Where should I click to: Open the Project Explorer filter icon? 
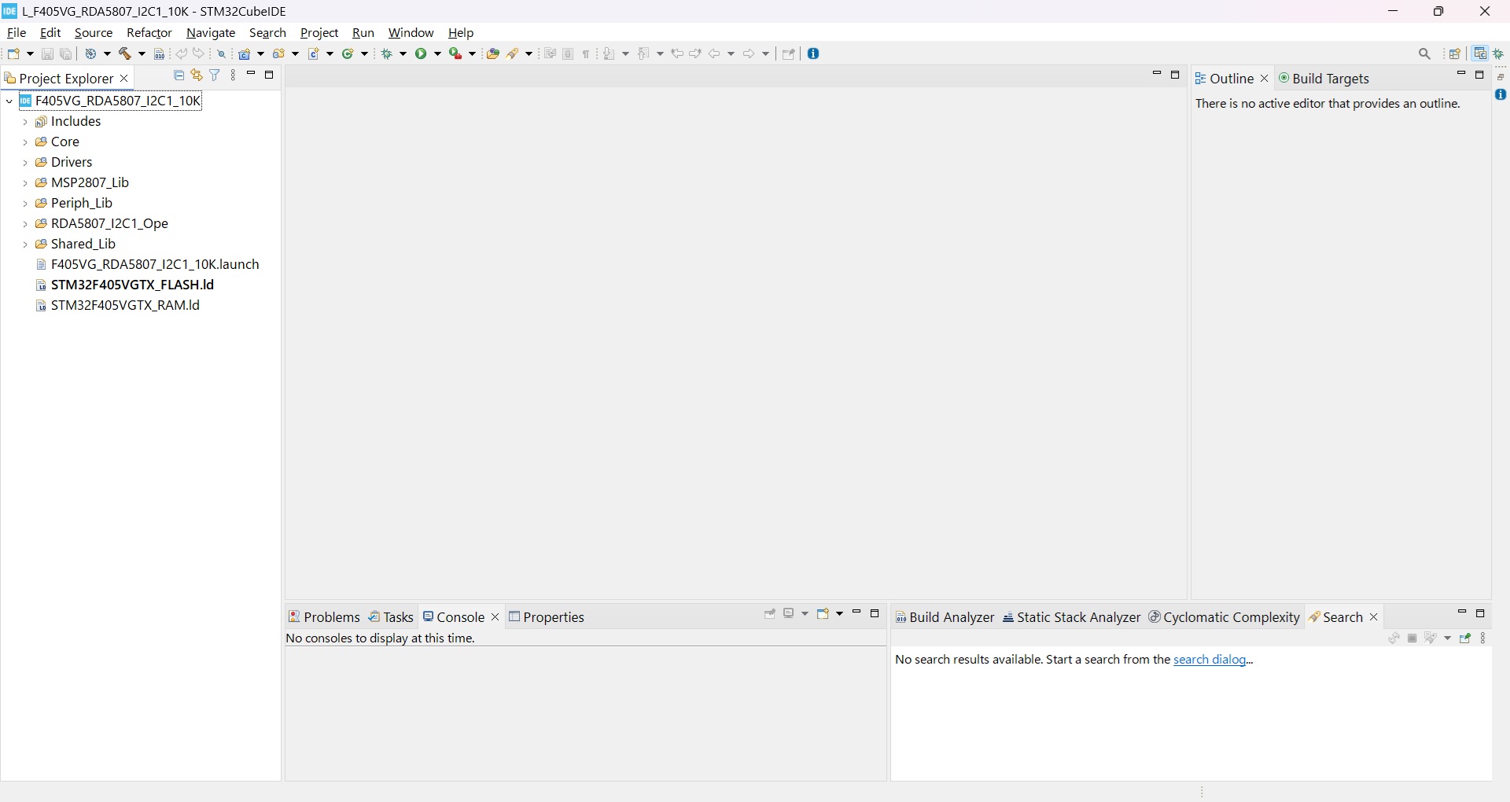pos(215,75)
